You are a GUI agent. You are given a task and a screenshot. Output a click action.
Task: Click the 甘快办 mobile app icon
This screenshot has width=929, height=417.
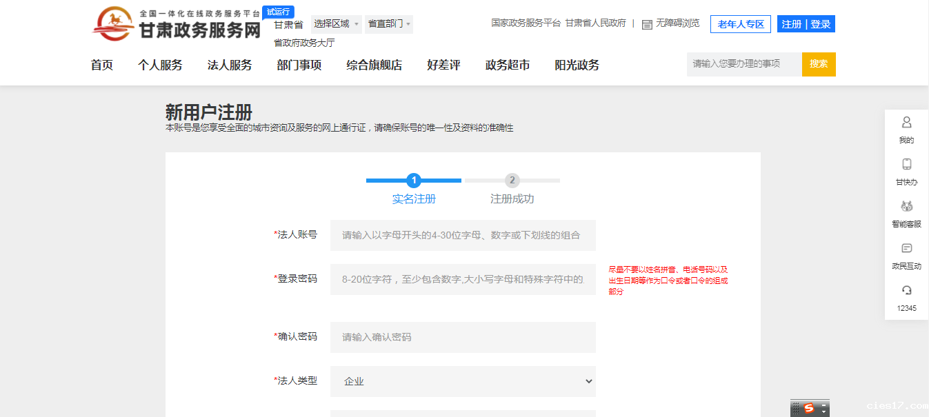906,170
